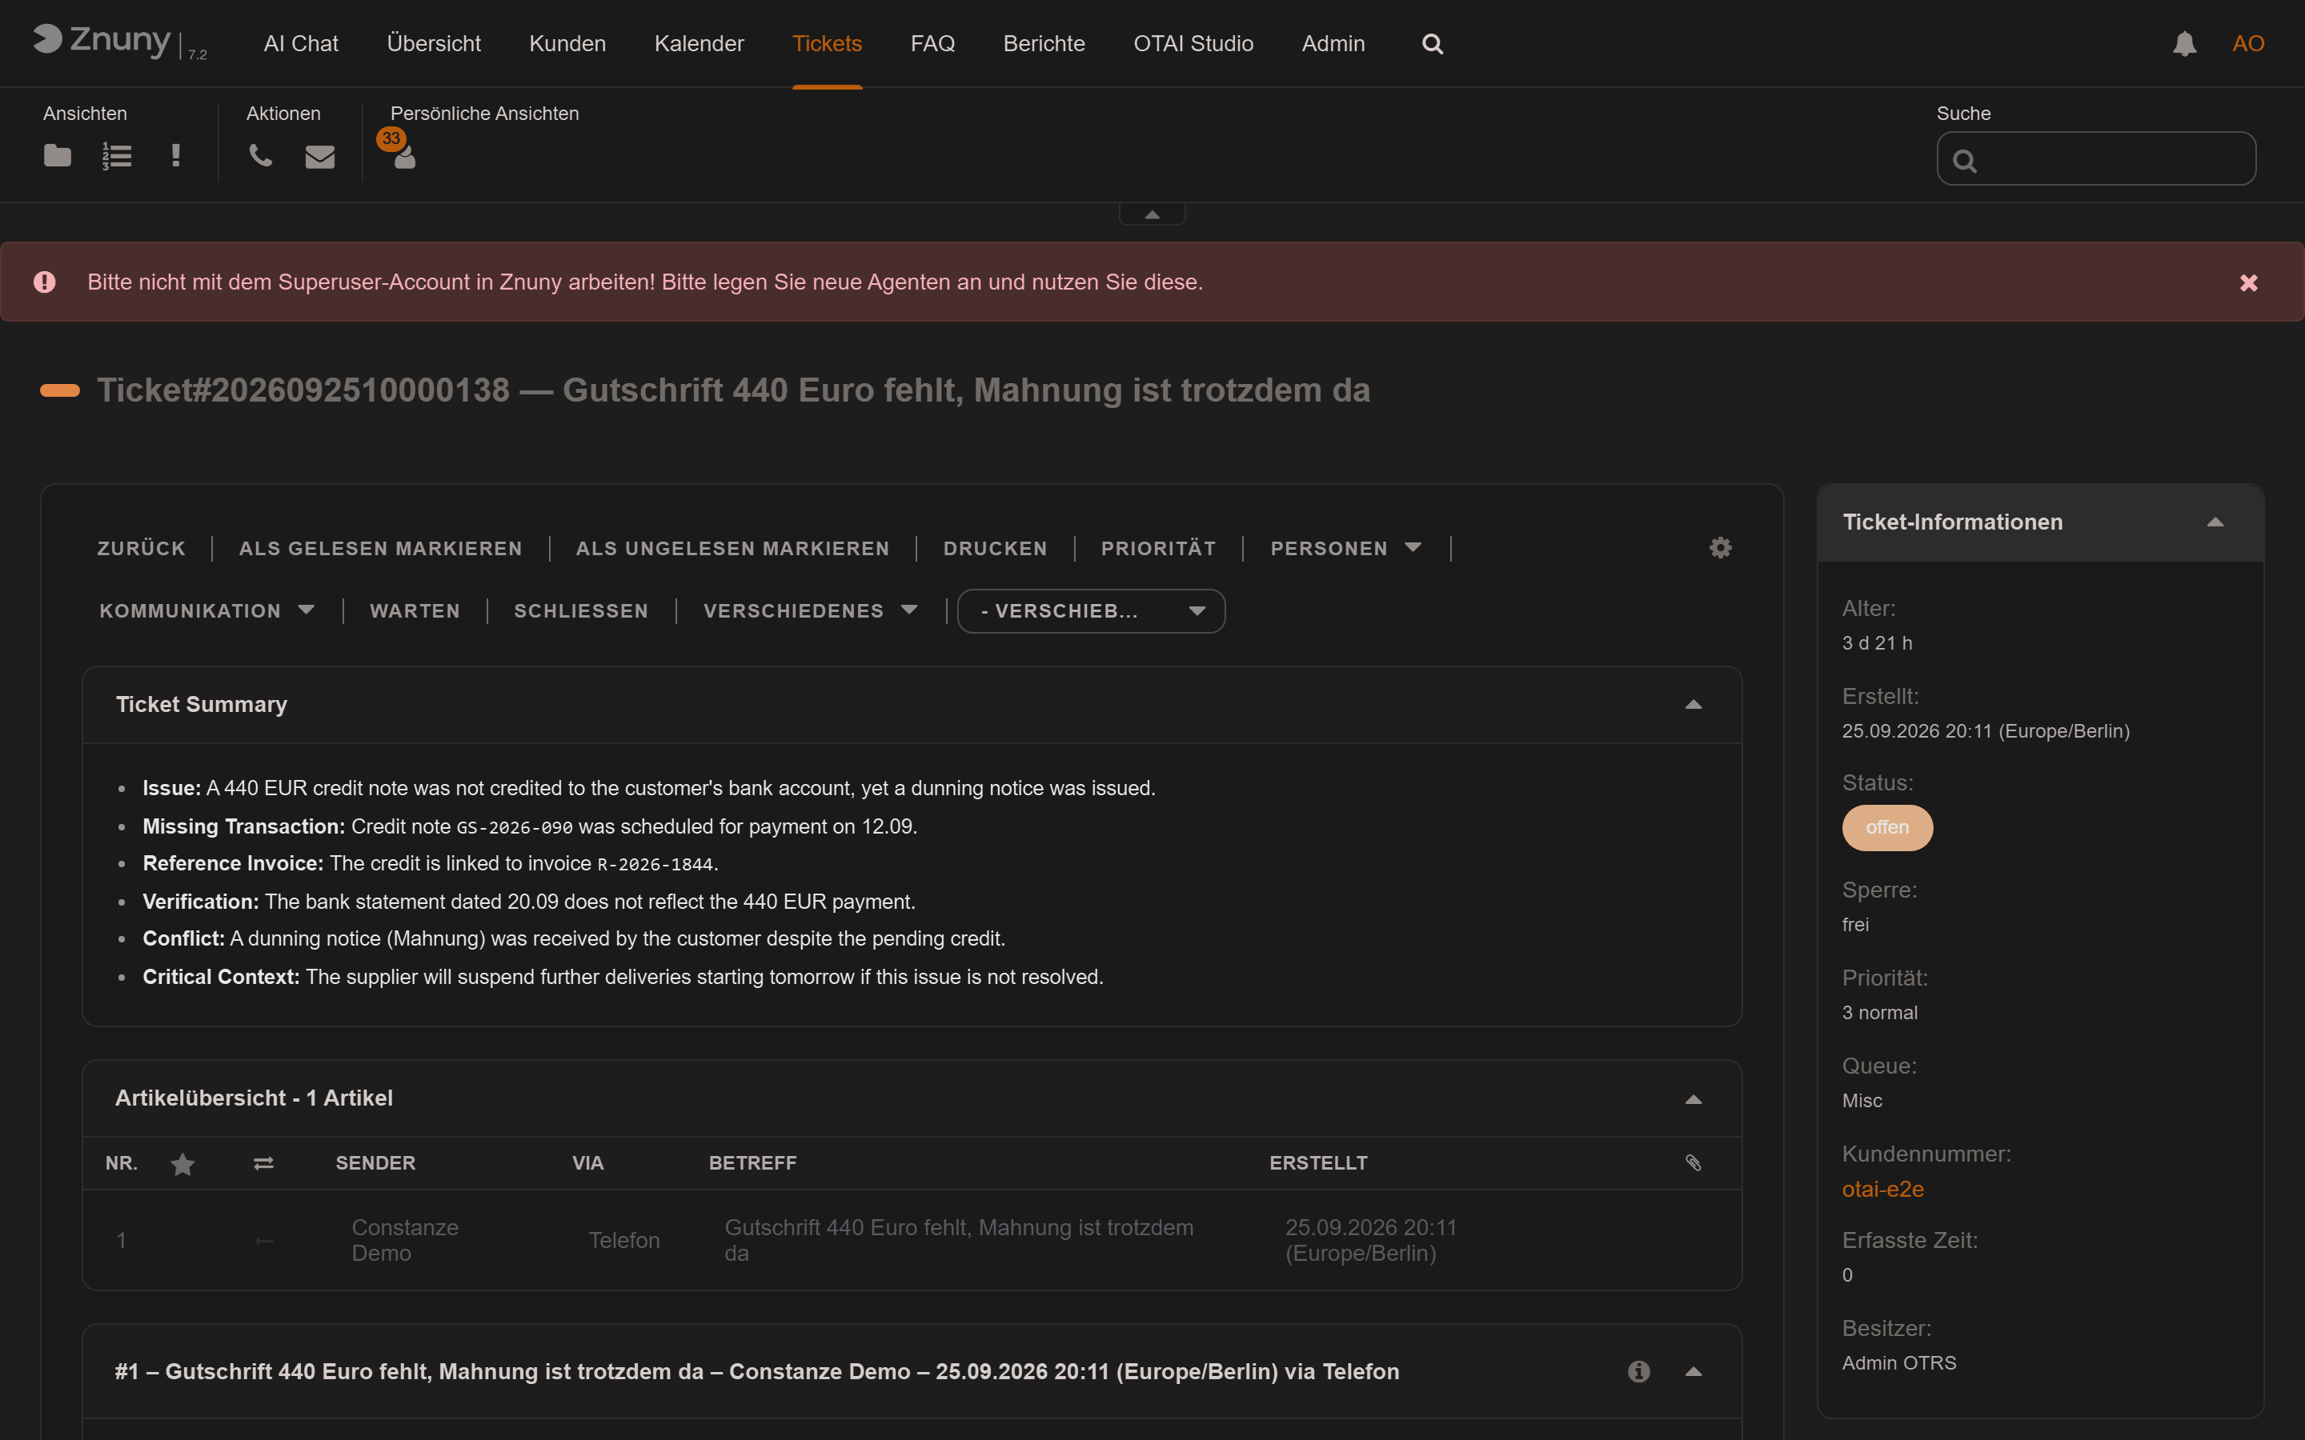Mark ticket as read with Als gelesen markieren

[381, 549]
